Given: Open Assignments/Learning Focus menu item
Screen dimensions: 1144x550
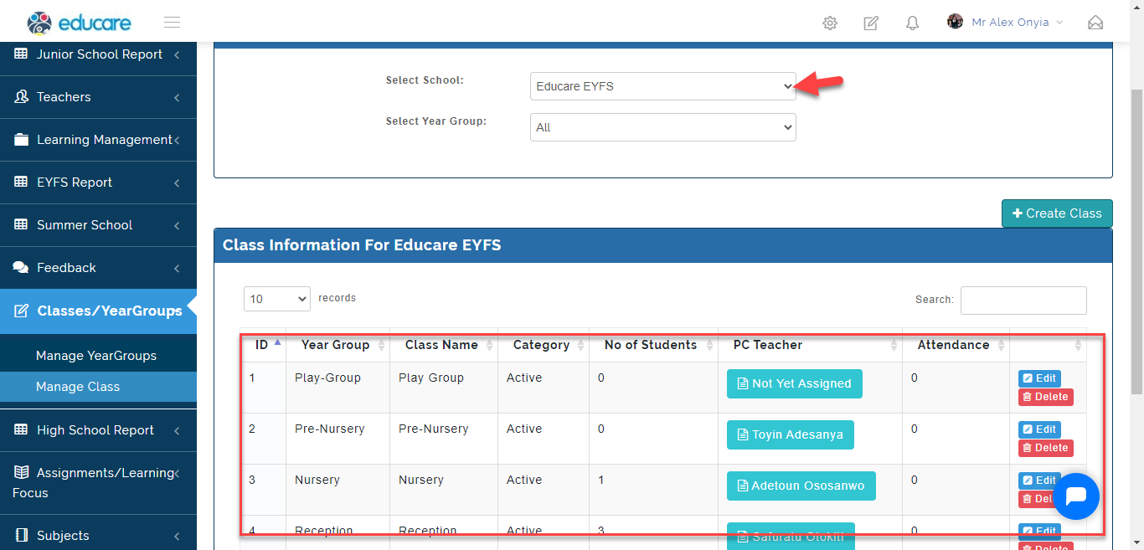Looking at the screenshot, I should point(98,483).
